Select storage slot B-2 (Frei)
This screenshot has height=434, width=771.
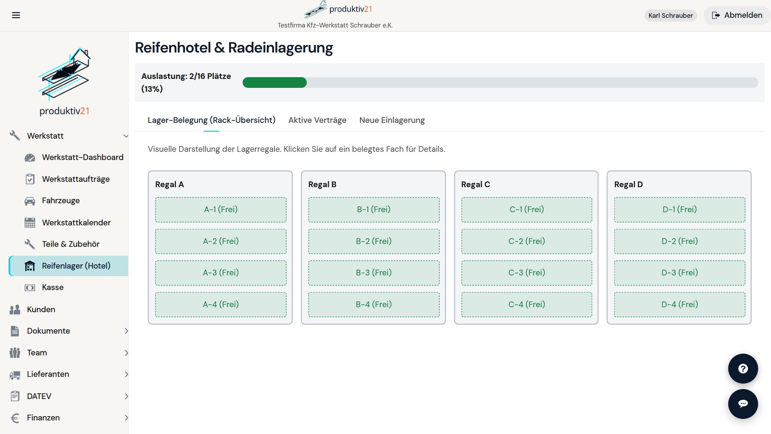[x=374, y=241]
